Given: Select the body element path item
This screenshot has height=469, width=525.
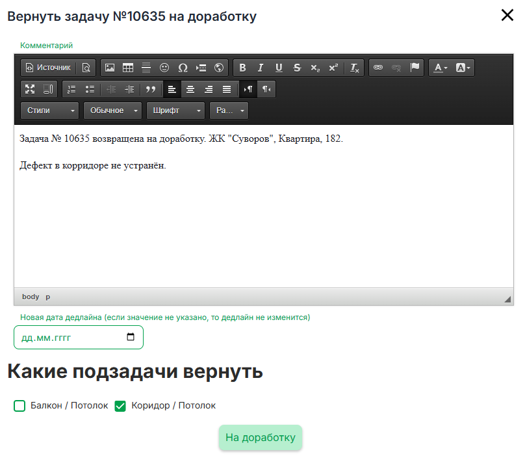Looking at the screenshot, I should pyautogui.click(x=31, y=297).
